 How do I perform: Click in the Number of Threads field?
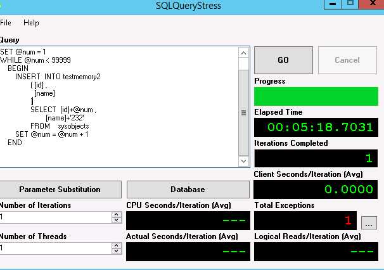pyautogui.click(x=56, y=248)
